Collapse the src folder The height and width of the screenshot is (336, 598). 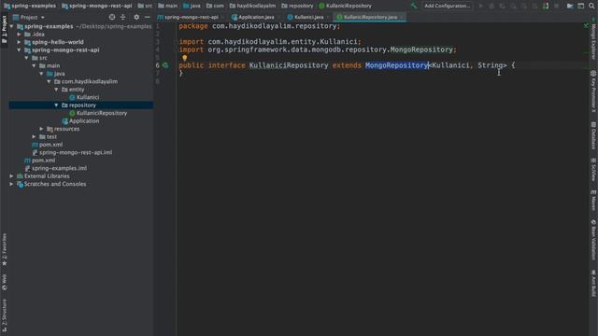(27, 58)
